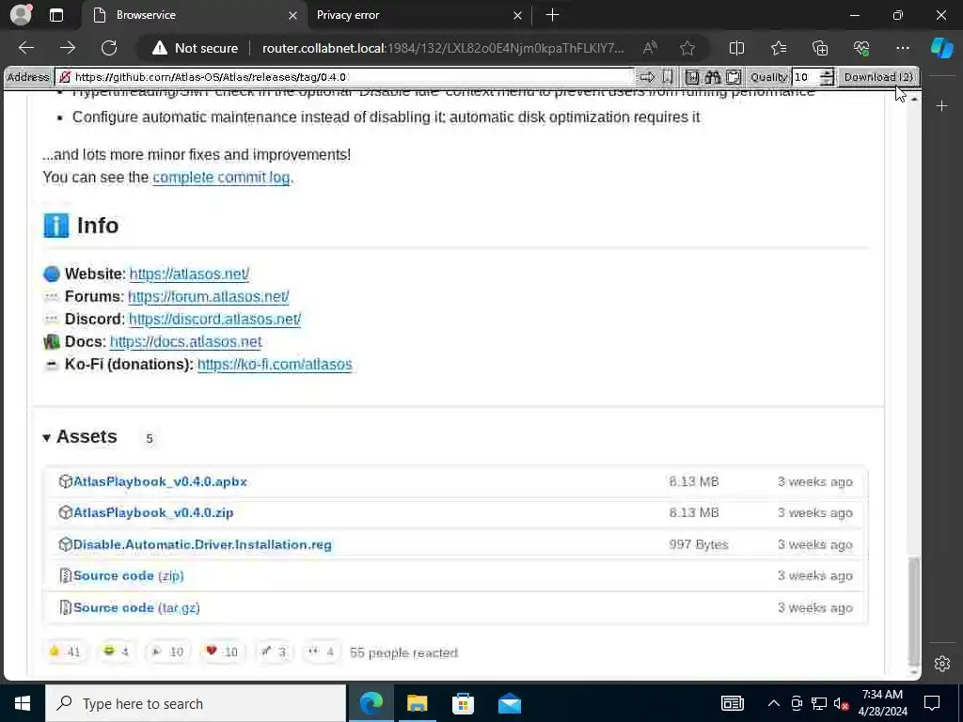Open Edge profile avatar
Screen dimensions: 963x722
point(21,15)
